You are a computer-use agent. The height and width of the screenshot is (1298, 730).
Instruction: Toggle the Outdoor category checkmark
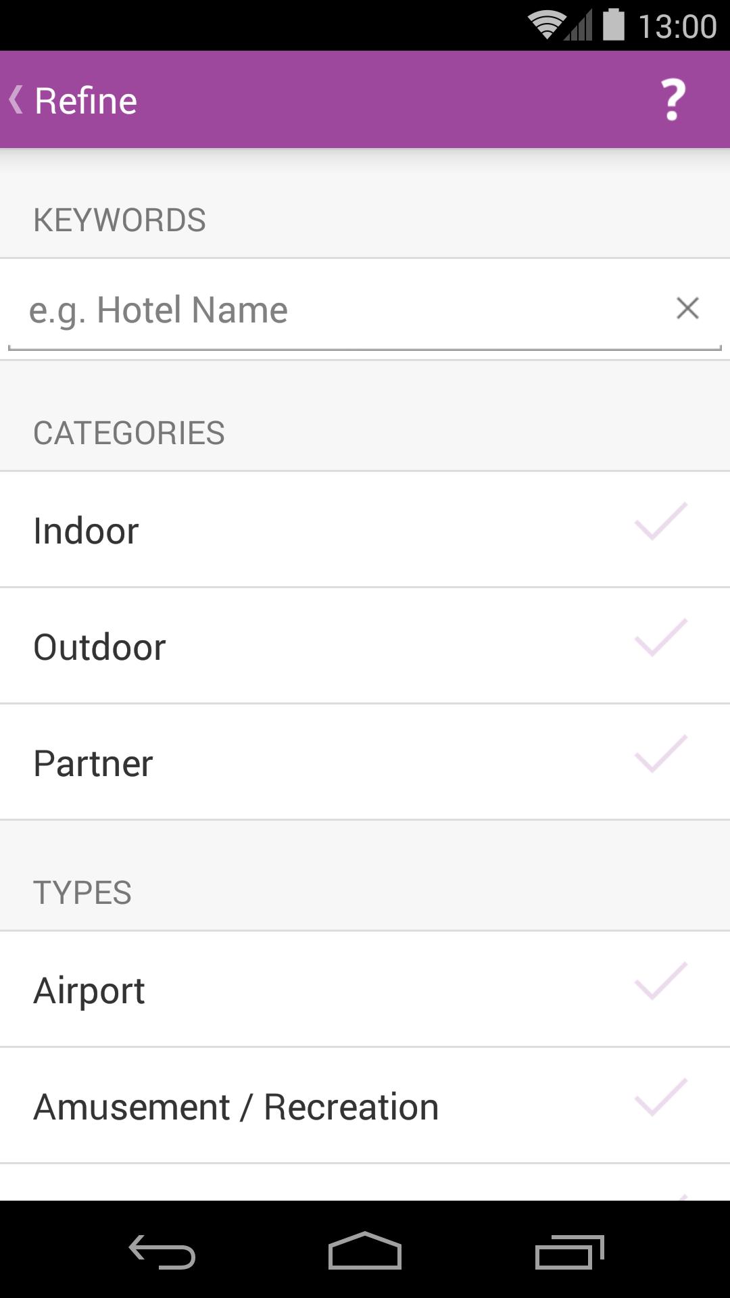(660, 638)
